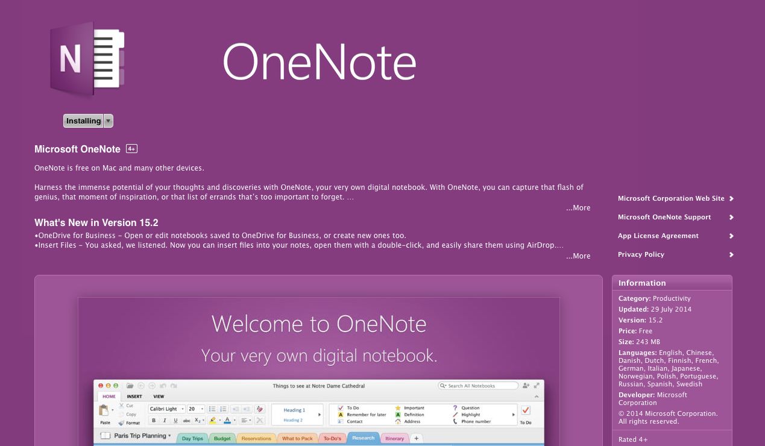Select the Important star tag
This screenshot has width=765, height=446.
[x=398, y=408]
